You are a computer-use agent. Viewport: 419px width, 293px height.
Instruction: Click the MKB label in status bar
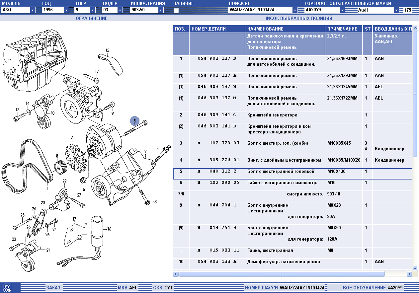(123, 288)
